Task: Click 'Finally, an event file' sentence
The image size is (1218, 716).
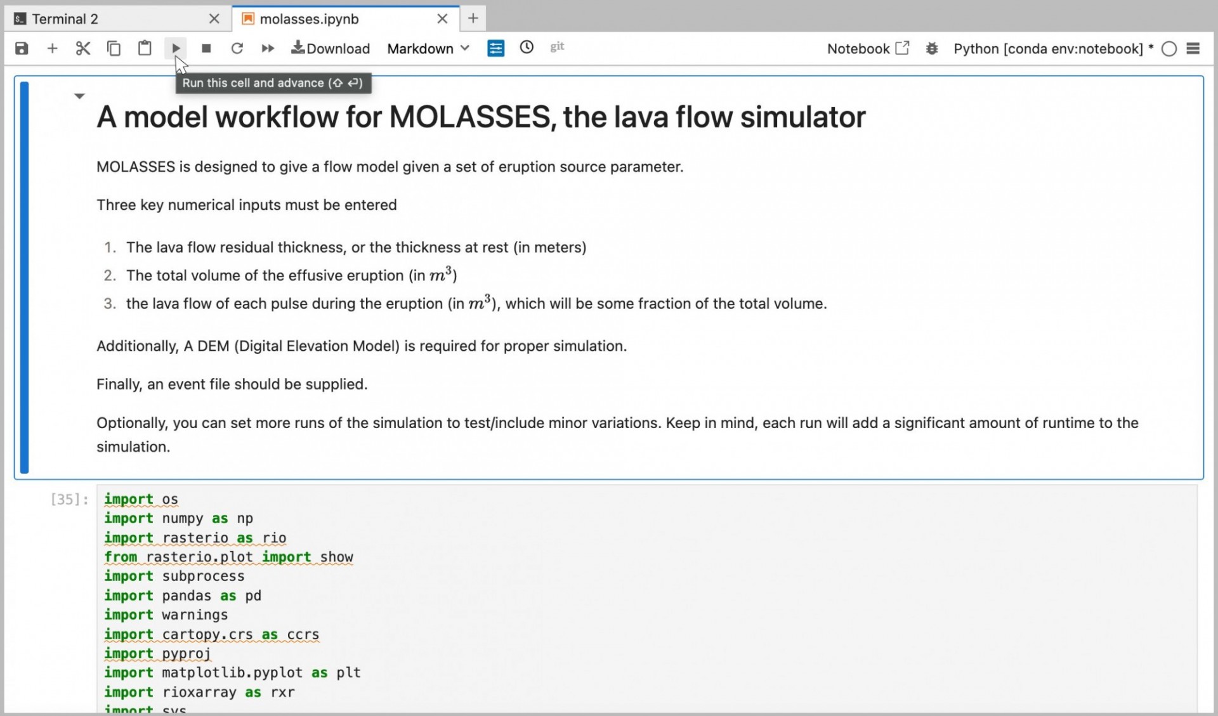Action: [x=232, y=384]
